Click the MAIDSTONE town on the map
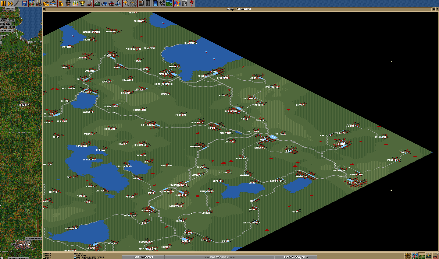Screen dimensions: 439x259 (x=393, y=160)
